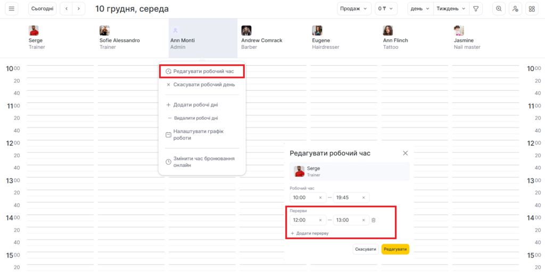Expand the Продаж dropdown
This screenshot has height=273, width=545.
[x=354, y=8]
